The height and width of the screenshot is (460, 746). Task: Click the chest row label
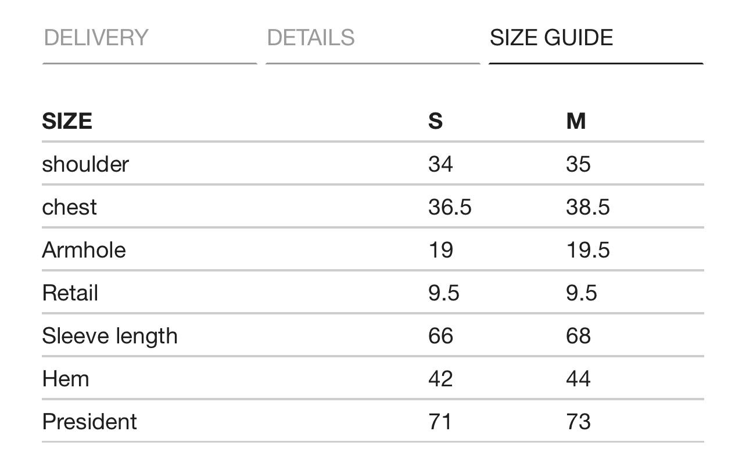click(69, 207)
